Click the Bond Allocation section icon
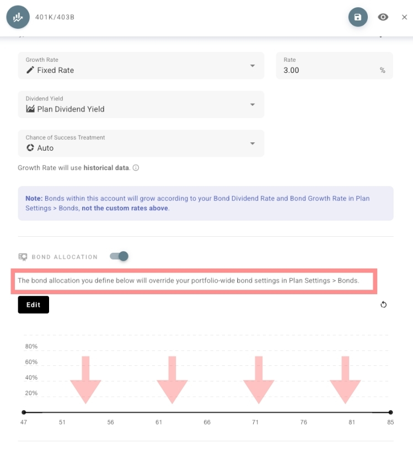Viewport: 413px width, 452px height. 23,257
